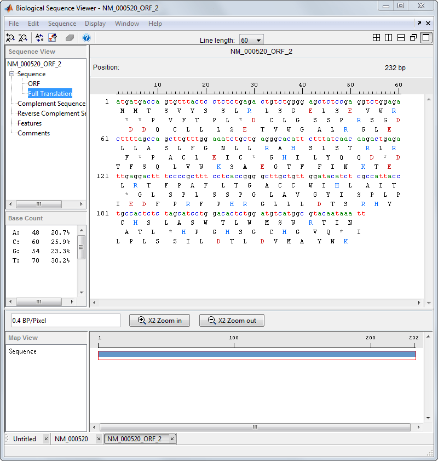The image size is (438, 461).
Task: Click the zoom-in font size toolbar icon
Action: (10, 38)
